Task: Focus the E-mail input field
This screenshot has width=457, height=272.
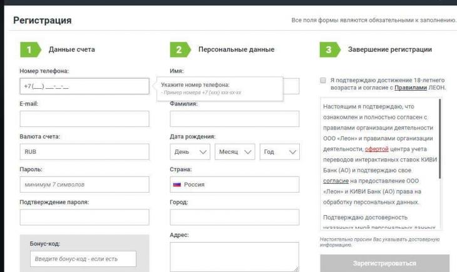Action: point(85,119)
